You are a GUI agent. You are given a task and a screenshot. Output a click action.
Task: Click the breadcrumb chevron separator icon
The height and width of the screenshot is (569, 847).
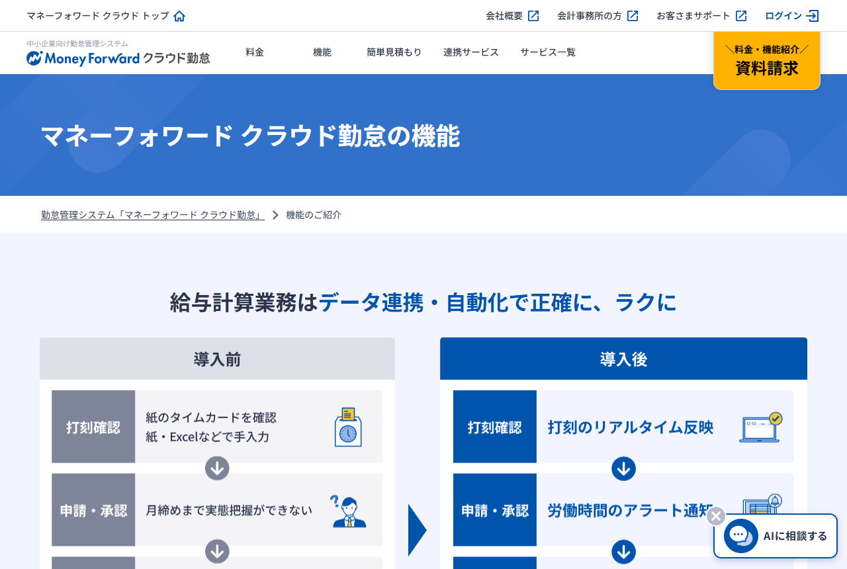[275, 215]
